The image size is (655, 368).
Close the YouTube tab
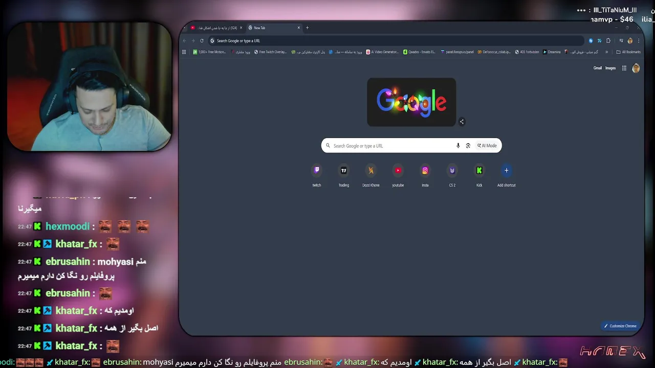point(242,28)
